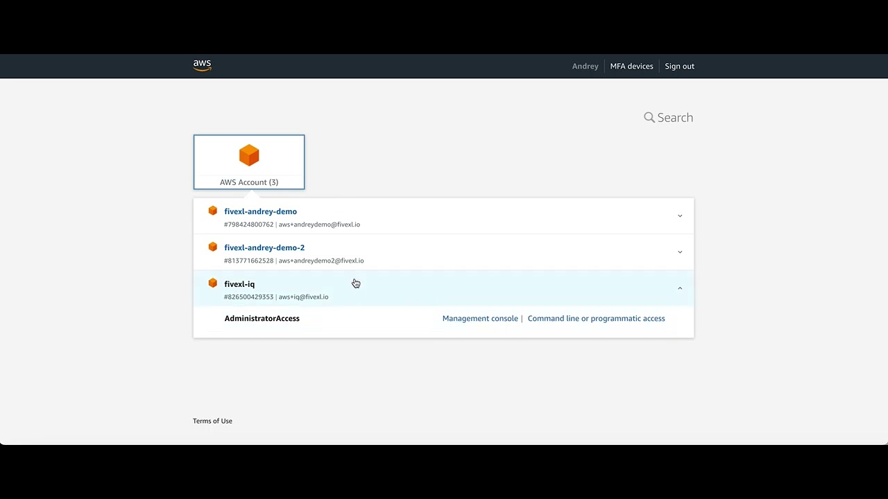Click cube icon beside fivexl-andrey-demo-2
Viewport: 888px width, 499px height.
[213, 247]
